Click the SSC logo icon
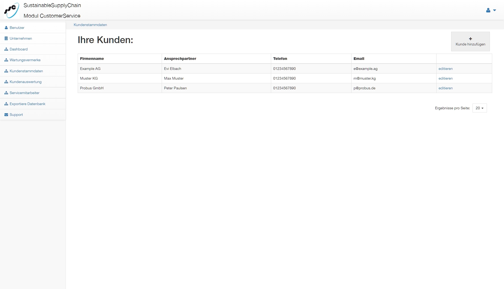 (x=12, y=10)
